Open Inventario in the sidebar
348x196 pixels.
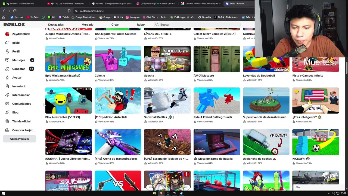(19, 86)
